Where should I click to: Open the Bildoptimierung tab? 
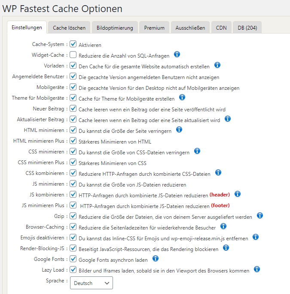pos(115,28)
